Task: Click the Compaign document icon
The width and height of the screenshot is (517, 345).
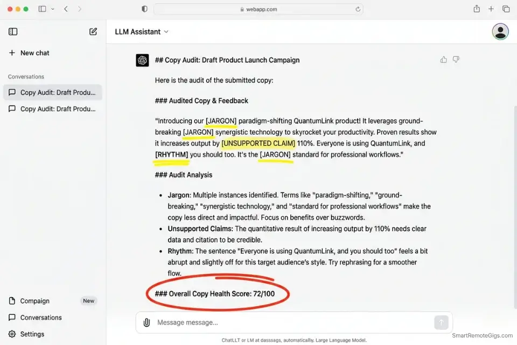Action: pos(12,301)
